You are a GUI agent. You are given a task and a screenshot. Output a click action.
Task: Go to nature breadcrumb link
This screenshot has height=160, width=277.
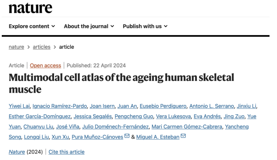point(16,47)
